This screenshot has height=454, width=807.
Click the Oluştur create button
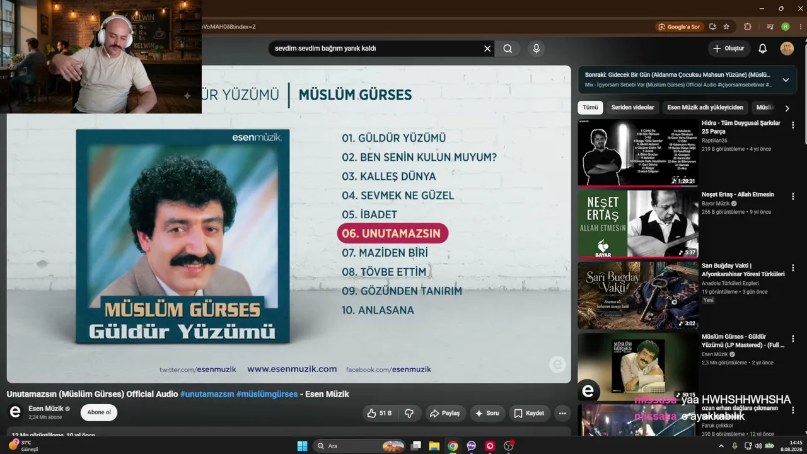pyautogui.click(x=728, y=49)
